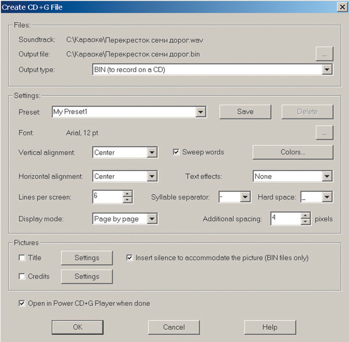The image size is (349, 342).
Task: Expand the Output type dropdown
Action: tap(327, 70)
